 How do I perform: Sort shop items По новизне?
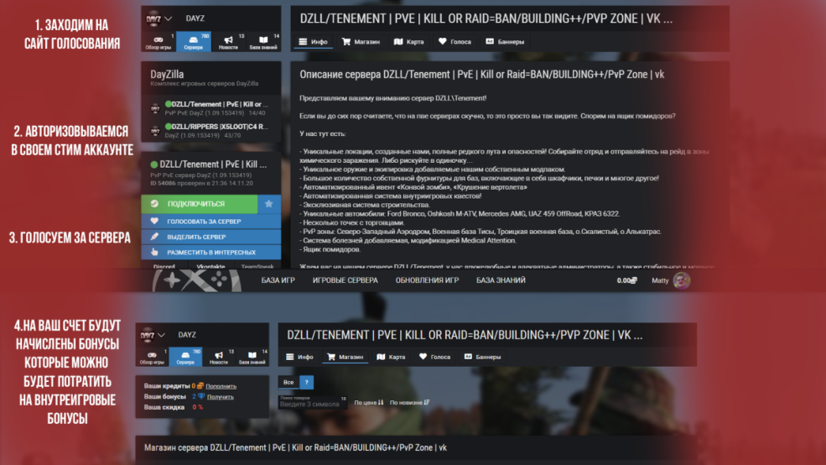pos(409,403)
